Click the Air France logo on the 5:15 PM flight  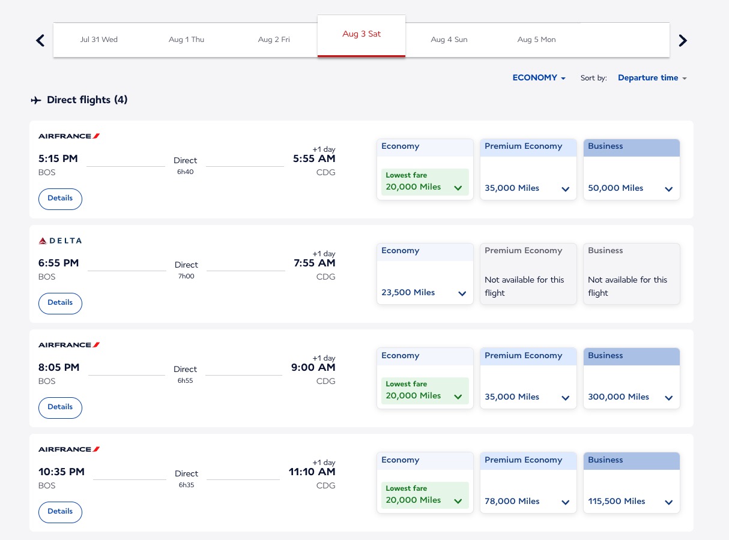(x=68, y=136)
